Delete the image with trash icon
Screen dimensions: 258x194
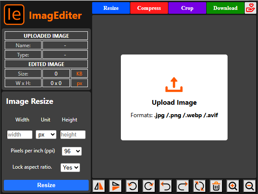[216, 186]
